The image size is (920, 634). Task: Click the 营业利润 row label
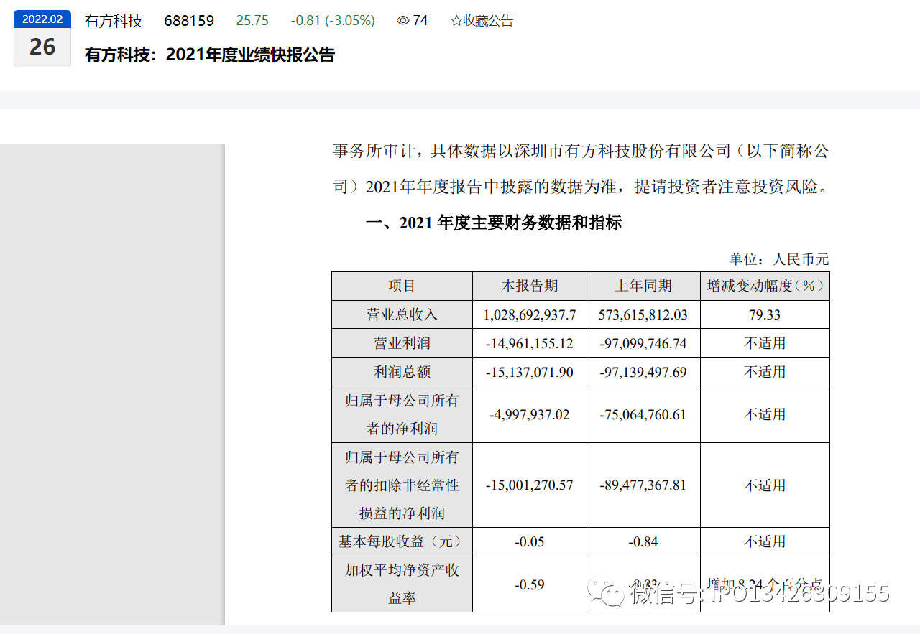402,343
